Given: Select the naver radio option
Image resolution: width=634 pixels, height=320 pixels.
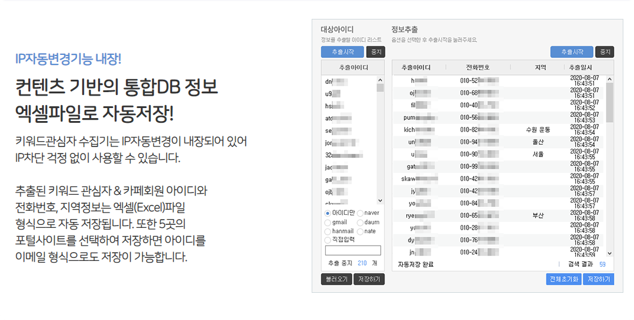Looking at the screenshot, I should point(360,213).
